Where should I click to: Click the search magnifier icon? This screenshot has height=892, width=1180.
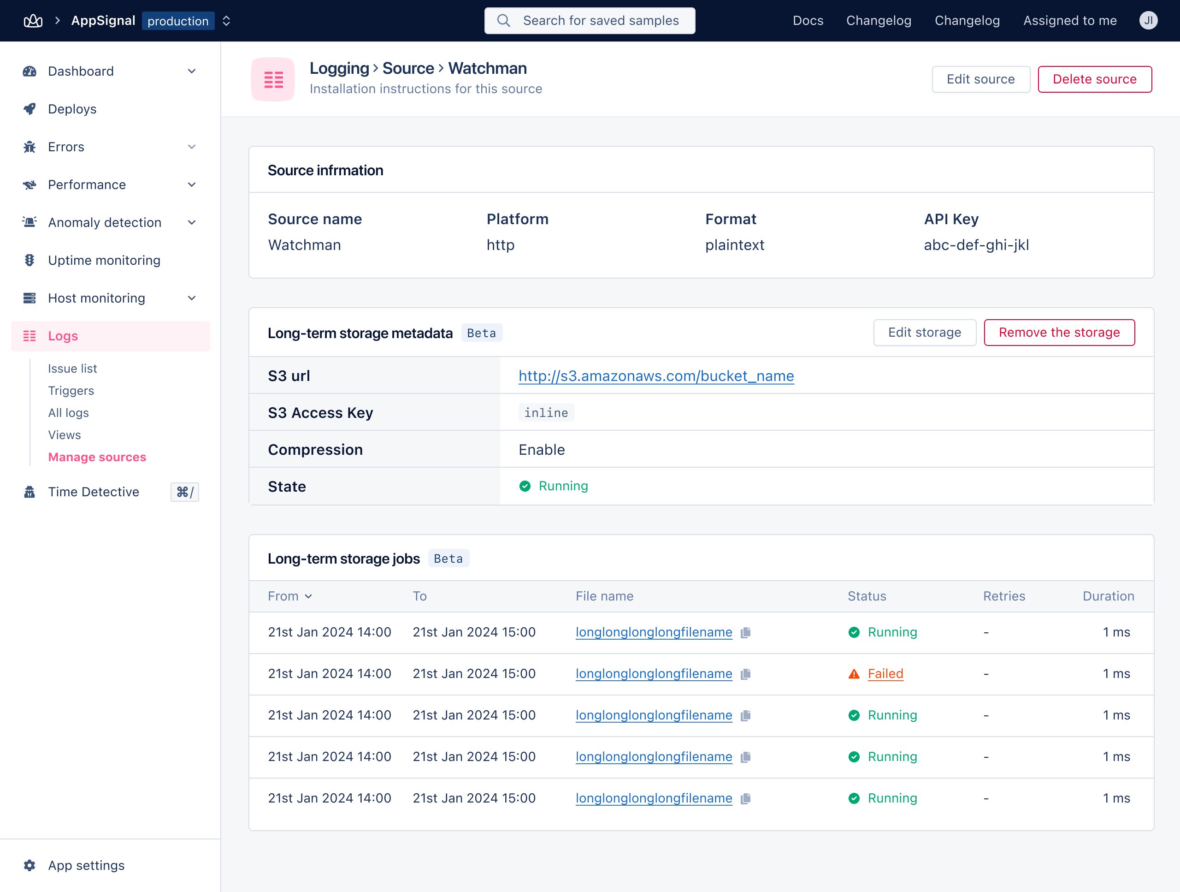tap(503, 20)
